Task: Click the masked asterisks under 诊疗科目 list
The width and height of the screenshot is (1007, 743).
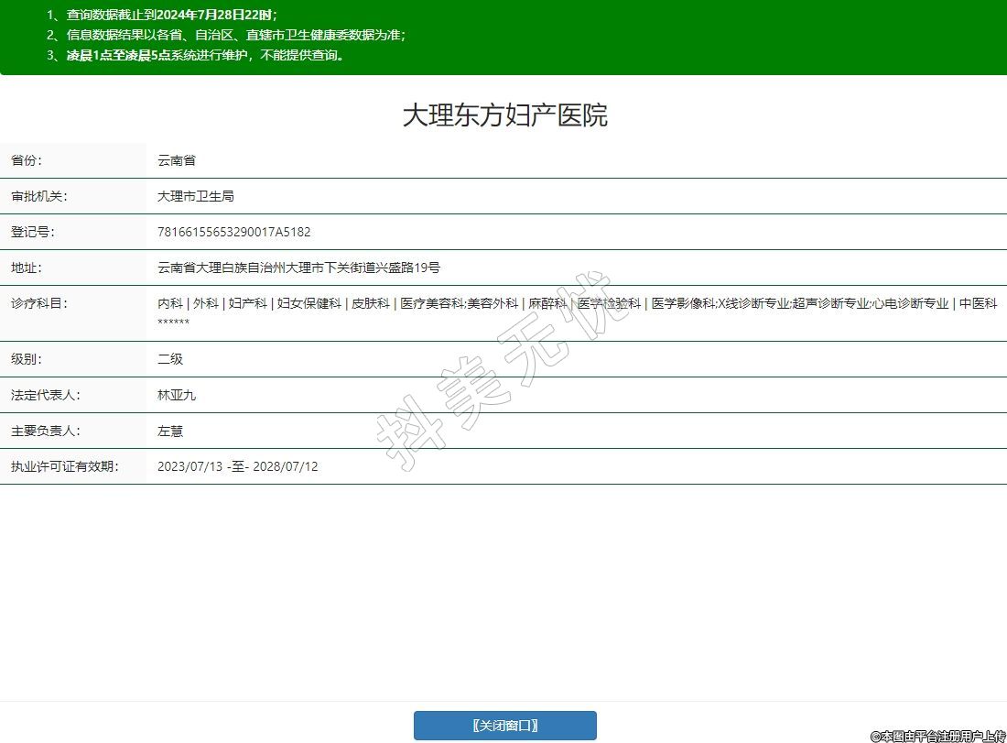Action: (x=173, y=322)
